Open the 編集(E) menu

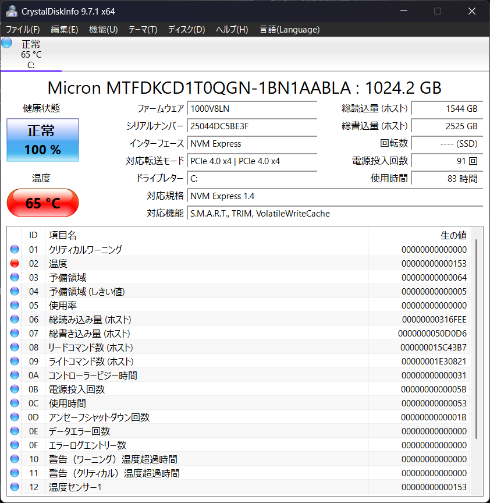[65, 30]
